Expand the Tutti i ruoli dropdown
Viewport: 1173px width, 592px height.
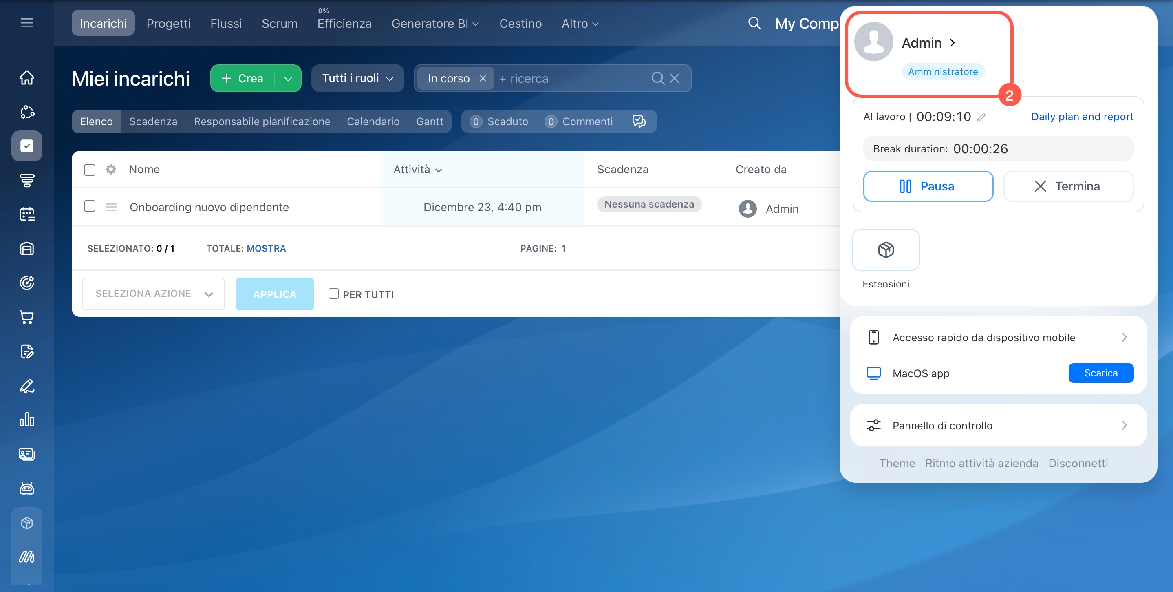click(x=357, y=78)
